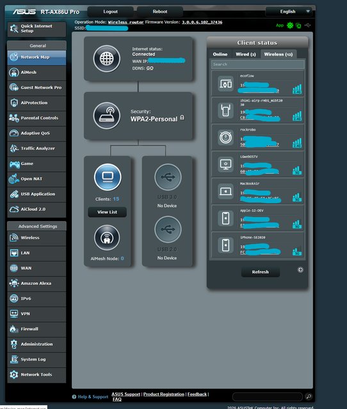This screenshot has height=409, width=347.
Task: Switch to the Wireless clients tab
Action: tap(278, 54)
